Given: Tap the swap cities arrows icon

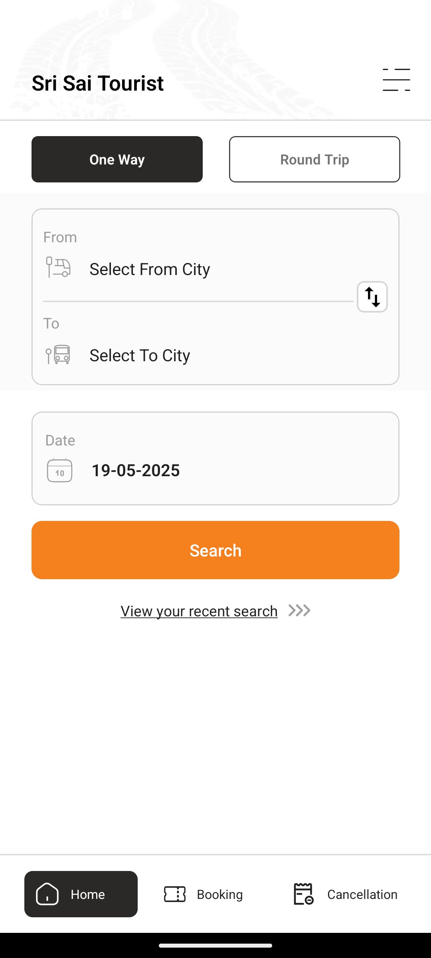Looking at the screenshot, I should tap(372, 297).
